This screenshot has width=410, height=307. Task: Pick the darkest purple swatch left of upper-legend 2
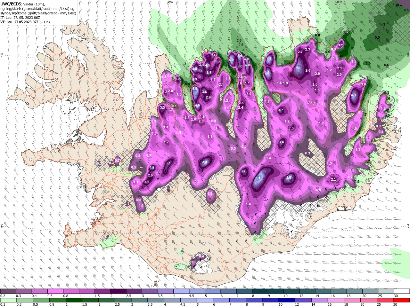(x=118, y=291)
